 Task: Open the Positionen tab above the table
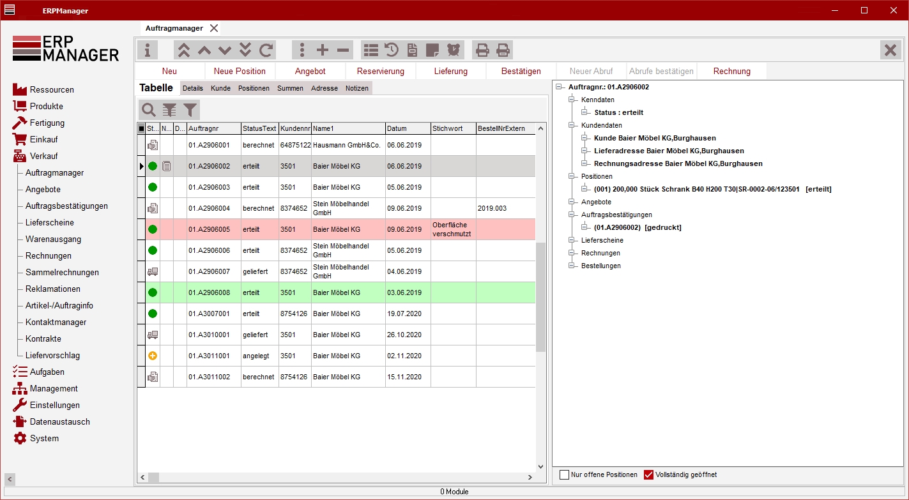[x=254, y=88]
